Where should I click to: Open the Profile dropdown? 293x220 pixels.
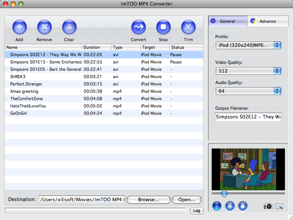coord(248,45)
